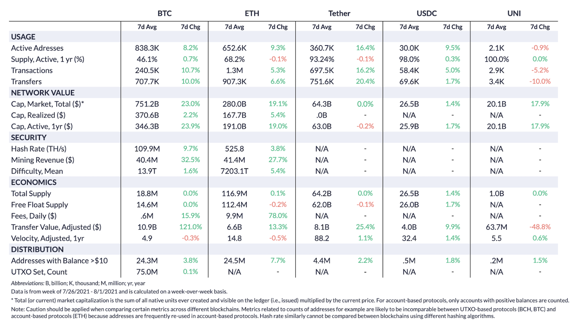The height and width of the screenshot is (326, 577).
Task: Select the USDC column header
Action: (x=427, y=13)
